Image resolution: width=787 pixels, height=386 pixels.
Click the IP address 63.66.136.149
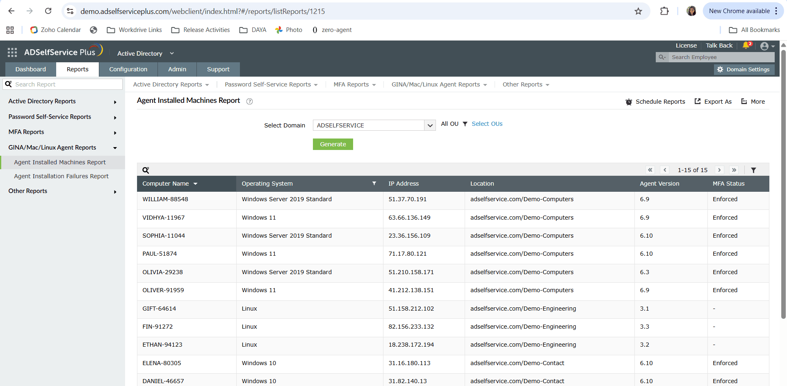409,218
